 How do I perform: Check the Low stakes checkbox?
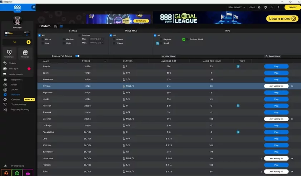(x=43, y=43)
